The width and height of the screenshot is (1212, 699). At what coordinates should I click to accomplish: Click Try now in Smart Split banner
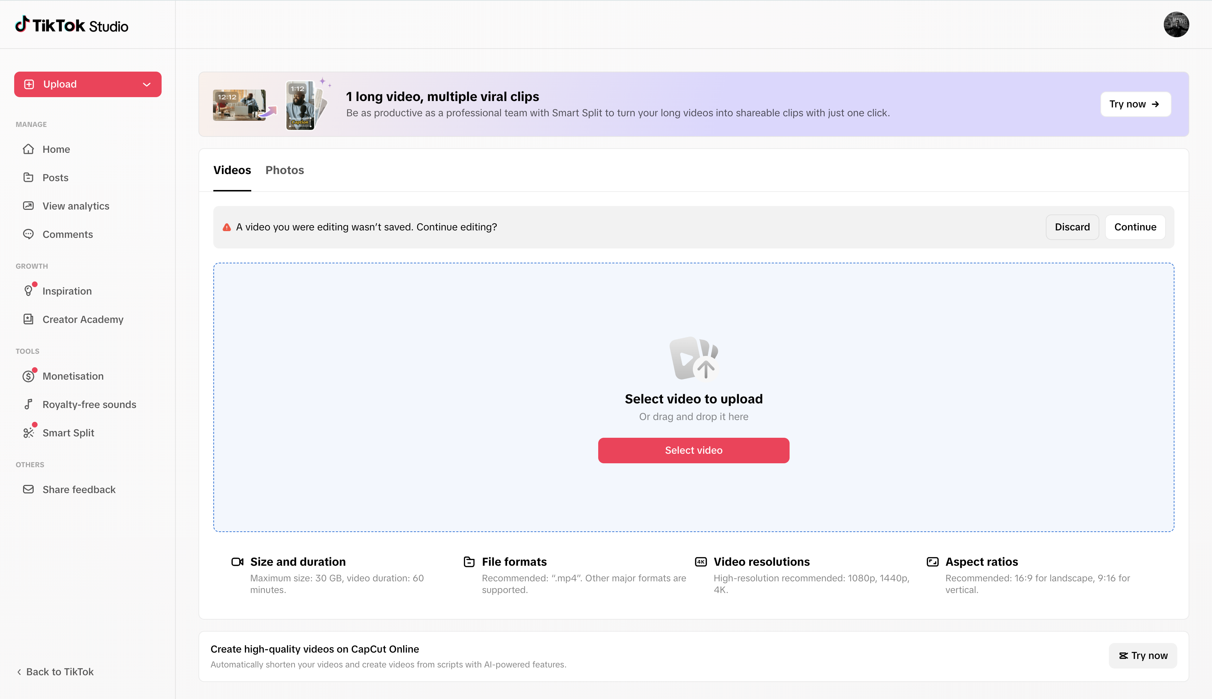[x=1135, y=104]
